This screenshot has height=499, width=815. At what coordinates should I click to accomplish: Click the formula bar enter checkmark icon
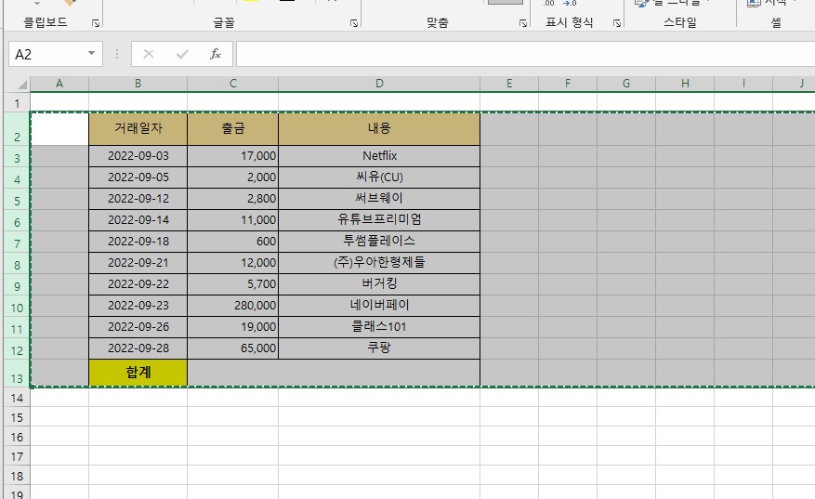[x=182, y=54]
